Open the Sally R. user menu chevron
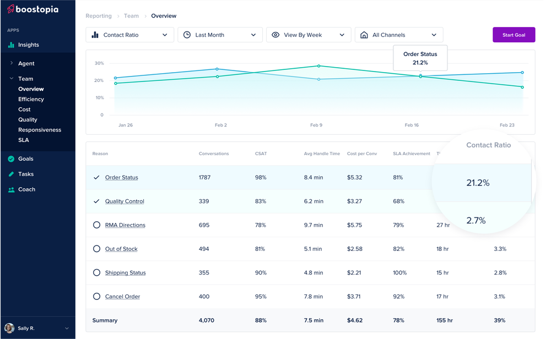 [67, 329]
